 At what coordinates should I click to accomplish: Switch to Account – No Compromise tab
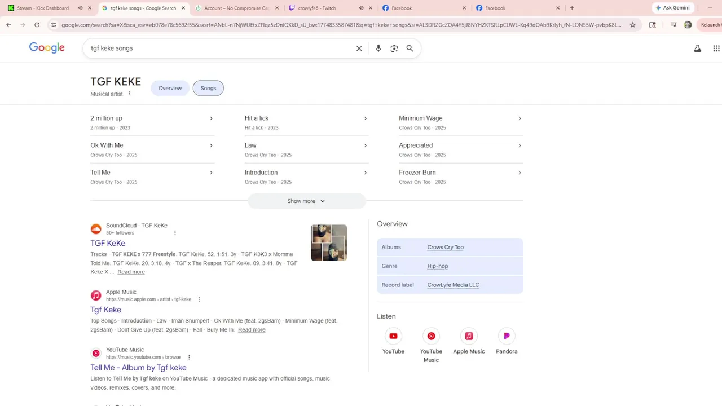236,8
